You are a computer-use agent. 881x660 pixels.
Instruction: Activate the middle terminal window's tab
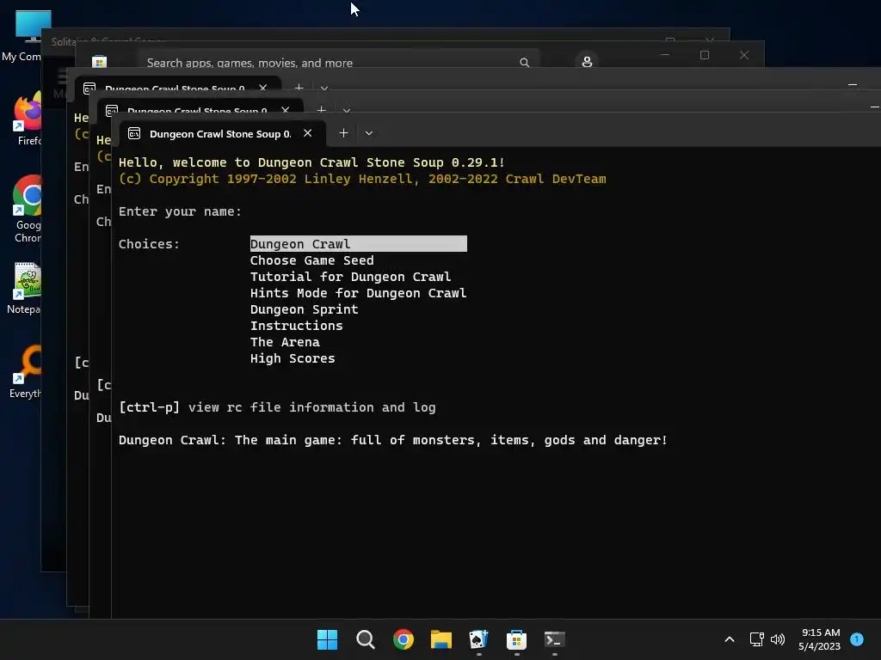point(197,110)
